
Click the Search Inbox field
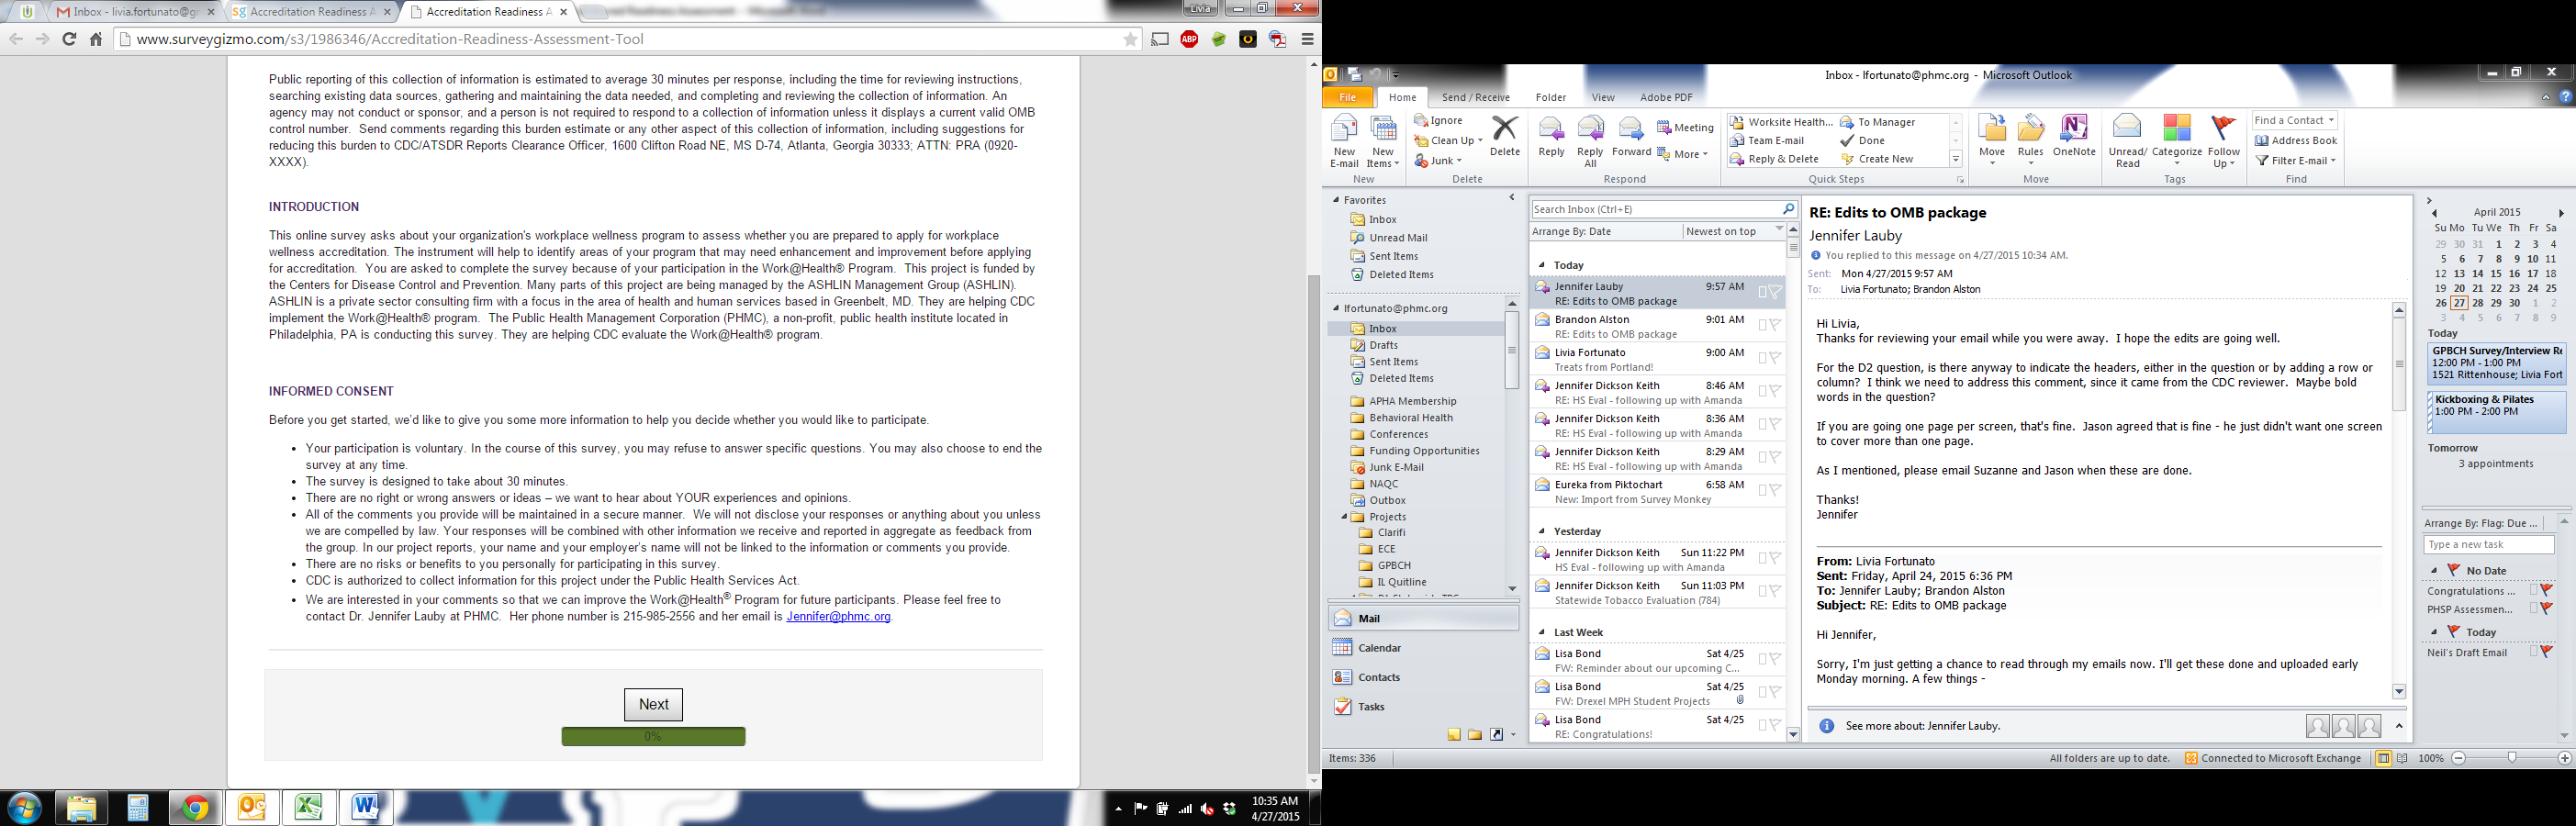[1655, 209]
